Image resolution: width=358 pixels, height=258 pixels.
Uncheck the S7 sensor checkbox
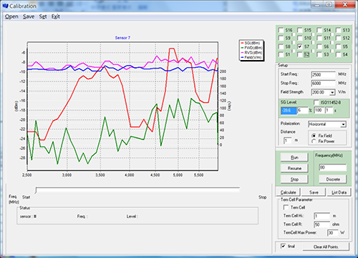300,46
